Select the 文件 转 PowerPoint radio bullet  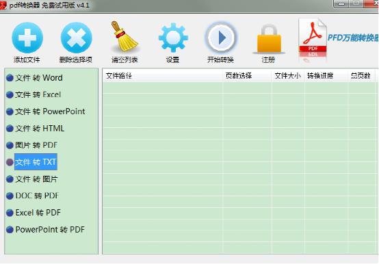pyautogui.click(x=10, y=111)
